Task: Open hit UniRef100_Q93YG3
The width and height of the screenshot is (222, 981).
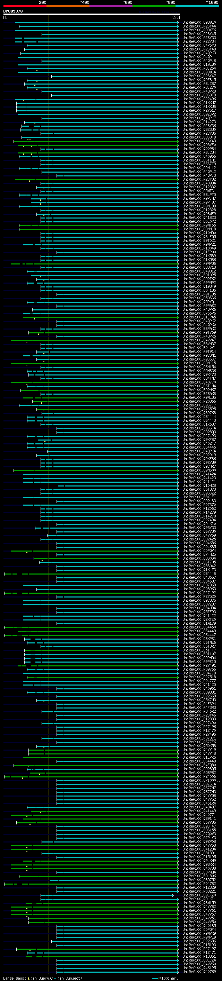Action: point(199,528)
